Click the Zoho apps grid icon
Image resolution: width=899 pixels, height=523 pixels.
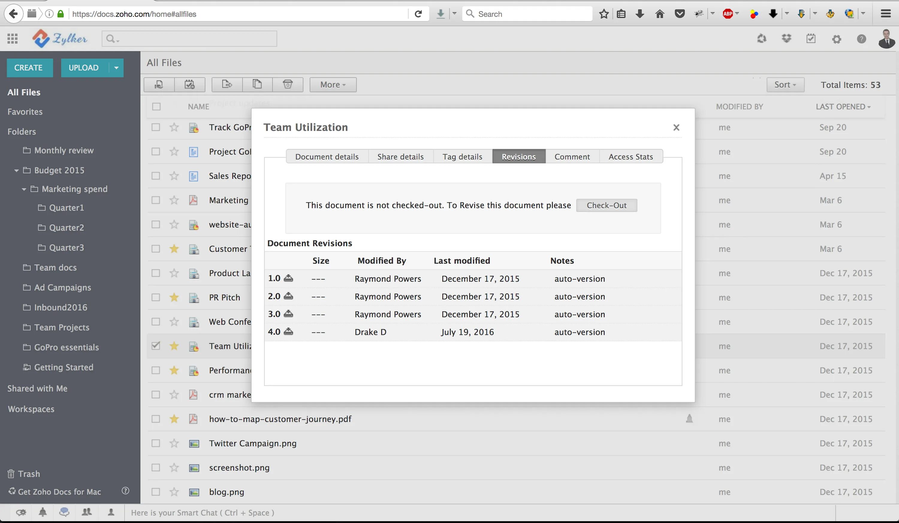coord(12,39)
